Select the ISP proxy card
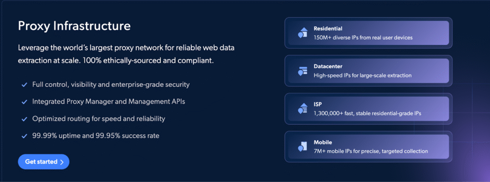490x182 pixels. (x=368, y=108)
